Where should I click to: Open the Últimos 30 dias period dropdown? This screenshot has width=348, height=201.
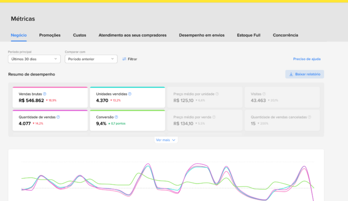[34, 59]
